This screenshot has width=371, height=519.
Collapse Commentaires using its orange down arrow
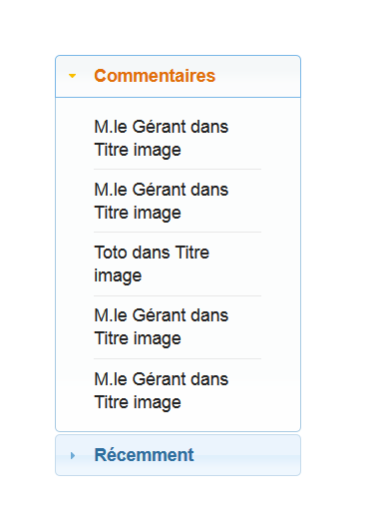tap(72, 76)
